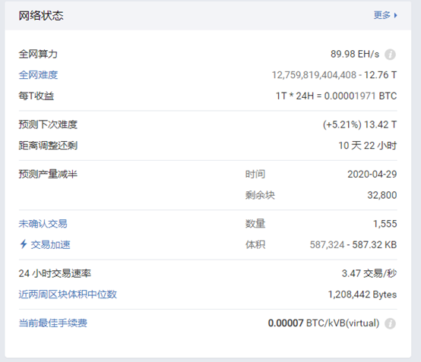This screenshot has height=362, width=421.
Task: Click the info icon beside 89.98 EH/s
Action: [390, 55]
